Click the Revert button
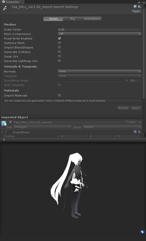146x241 pixels. (x=123, y=108)
